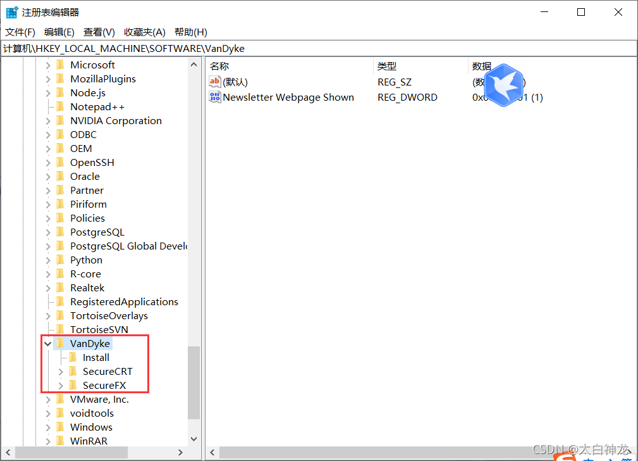
Task: Expand the MozillaPlugins key
Action: coord(48,79)
